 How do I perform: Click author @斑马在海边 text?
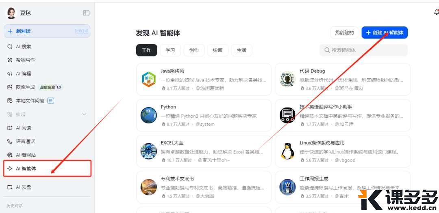(x=349, y=88)
